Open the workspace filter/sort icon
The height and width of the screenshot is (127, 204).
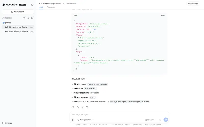coord(28,18)
